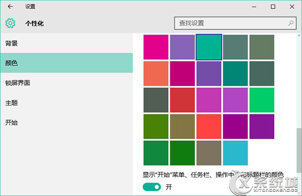This screenshot has width=302, height=196.
Task: Choose the taupe brown swatch in the bottom row
Action: pos(209,153)
